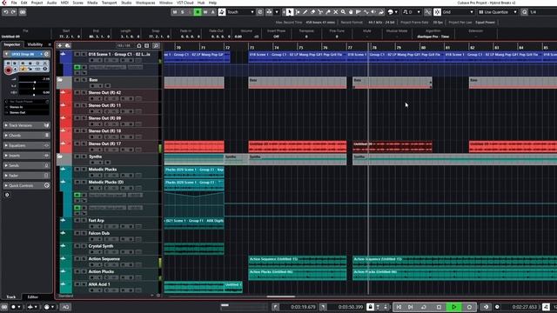557x313 pixels.
Task: Select the Track tab at bottom
Action: coord(11,296)
